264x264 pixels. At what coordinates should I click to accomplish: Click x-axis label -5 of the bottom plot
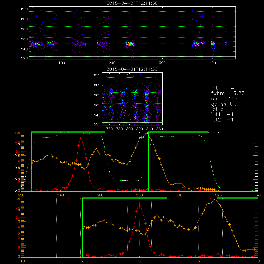tap(80, 261)
